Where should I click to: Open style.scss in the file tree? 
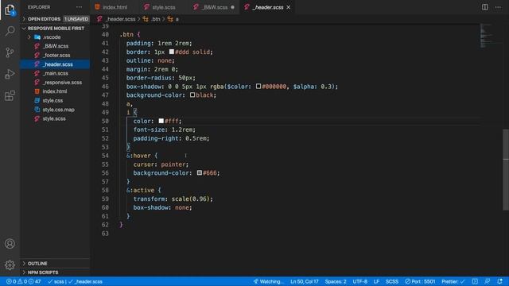click(54, 118)
